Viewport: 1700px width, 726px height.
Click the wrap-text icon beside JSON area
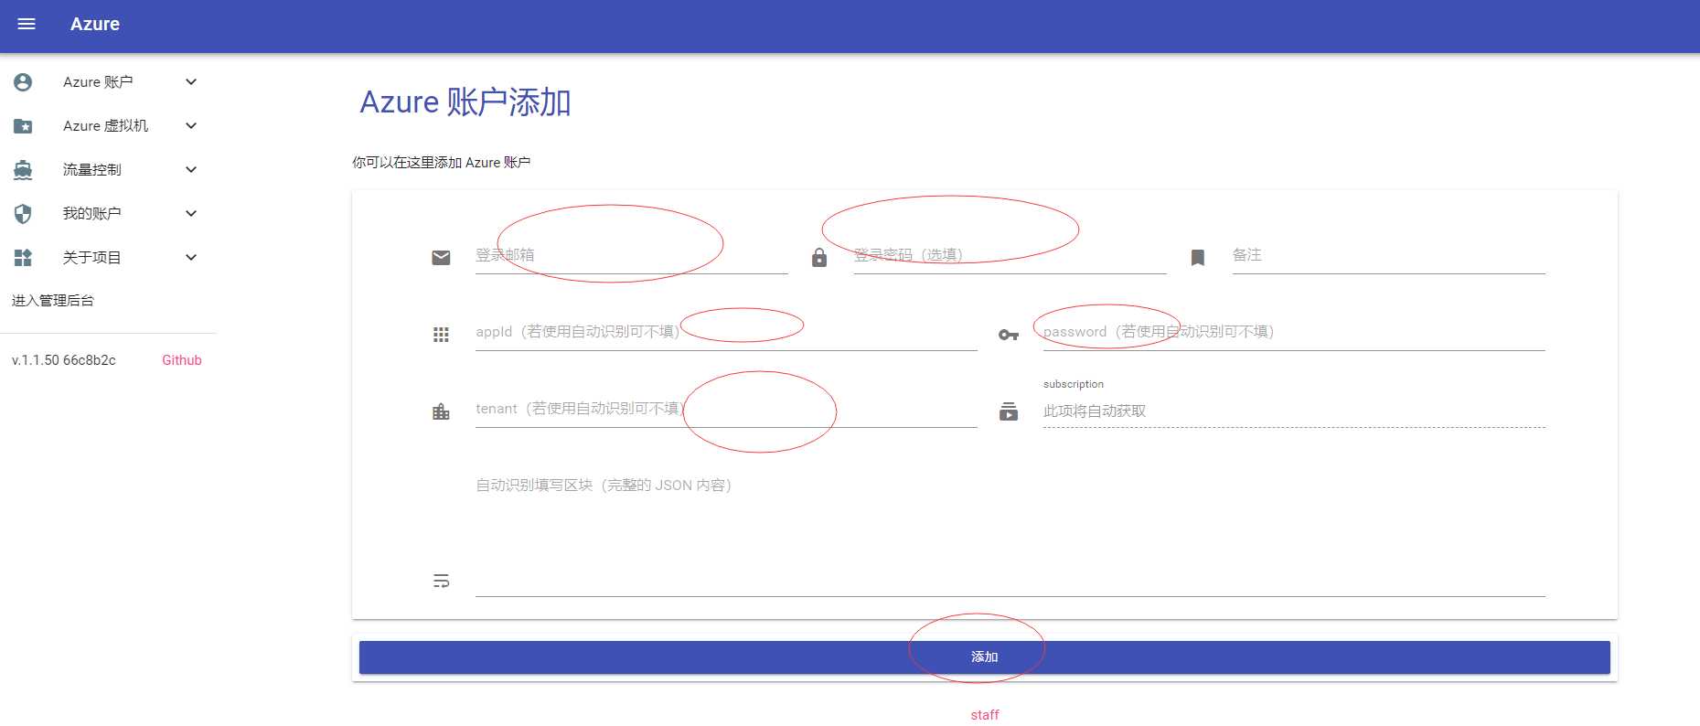click(x=441, y=581)
